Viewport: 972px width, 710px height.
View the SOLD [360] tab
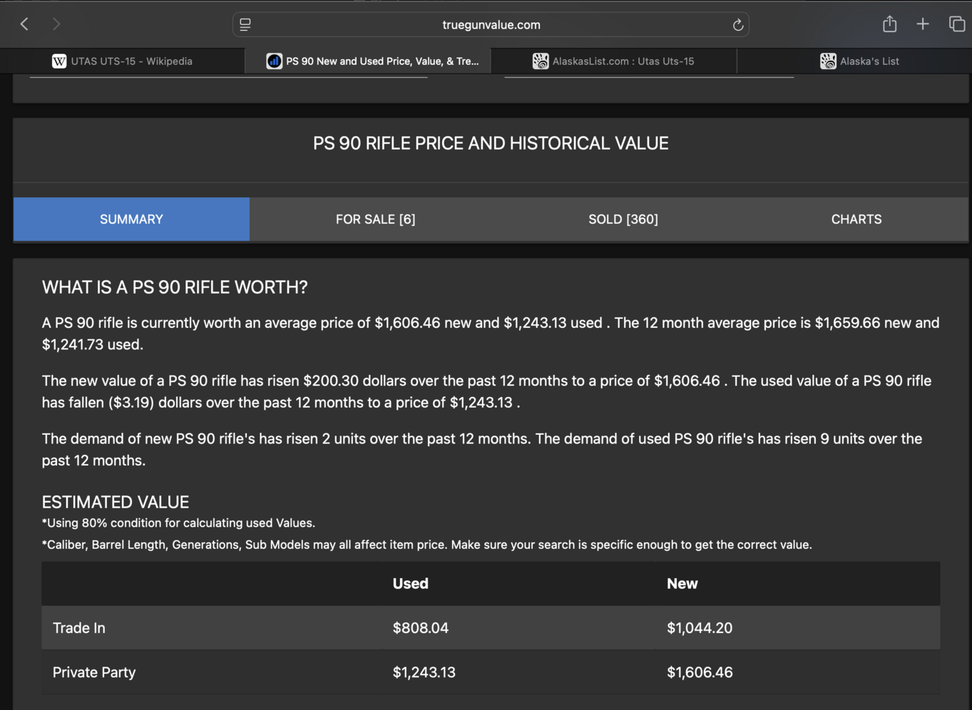pyautogui.click(x=623, y=220)
